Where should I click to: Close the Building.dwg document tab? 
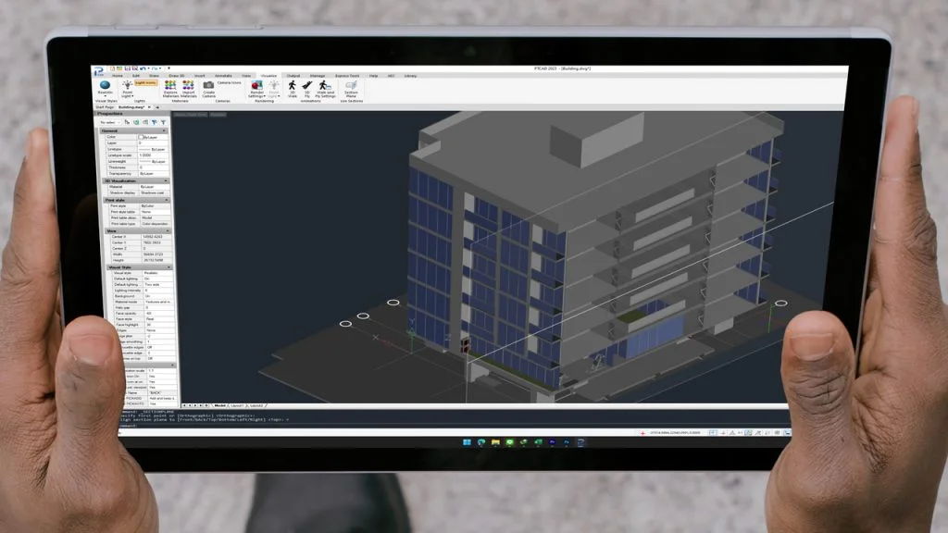pyautogui.click(x=149, y=107)
